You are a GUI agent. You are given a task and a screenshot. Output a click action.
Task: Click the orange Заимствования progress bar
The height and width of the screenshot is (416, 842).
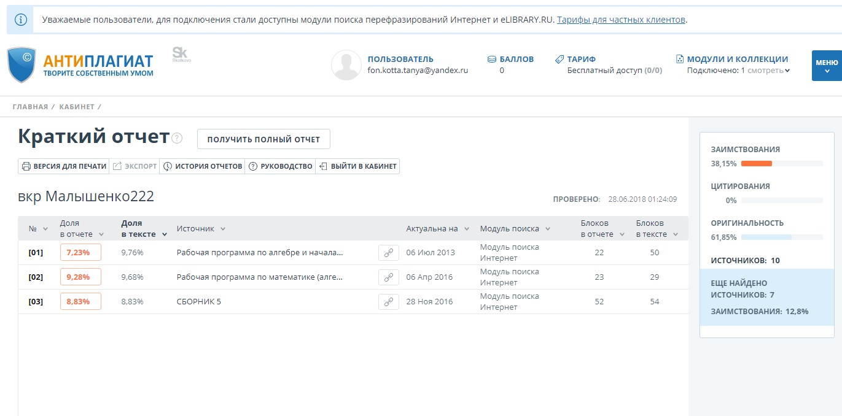click(756, 164)
